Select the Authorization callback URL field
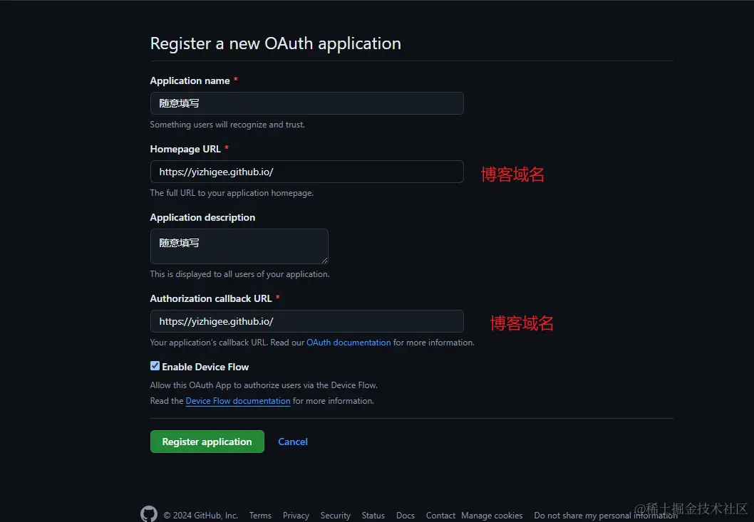Screen dimensions: 754x522 tap(306, 321)
